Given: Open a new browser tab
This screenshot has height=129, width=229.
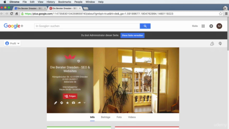Looking at the screenshot, I should (x=86, y=9).
